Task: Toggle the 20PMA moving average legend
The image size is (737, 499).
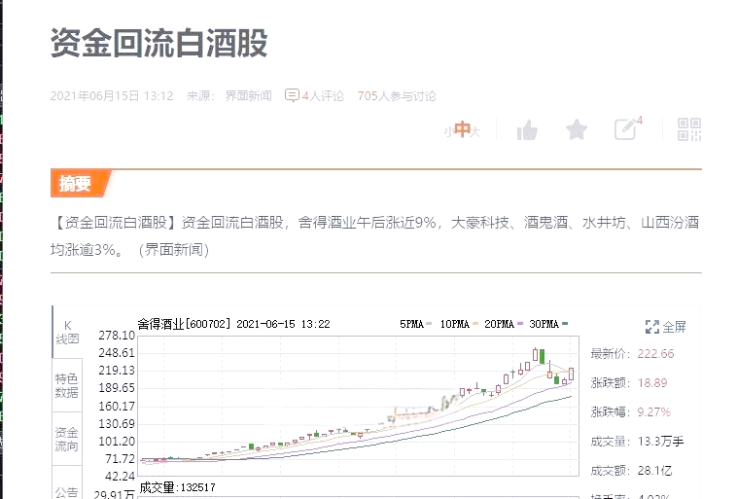Action: click(x=504, y=324)
